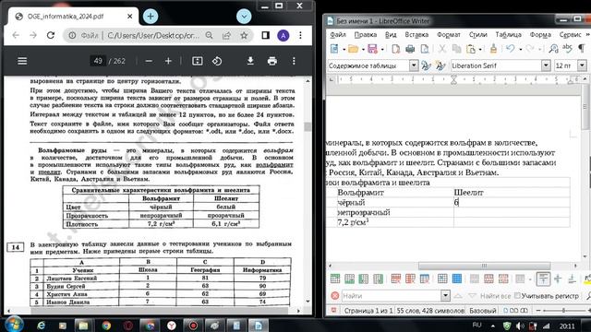Image resolution: width=591 pixels, height=332 pixels.
Task: Create a new document in Writer
Action: point(334,49)
